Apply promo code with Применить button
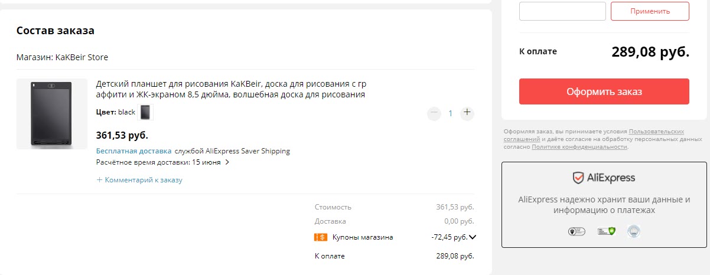The image size is (710, 275). coord(650,11)
